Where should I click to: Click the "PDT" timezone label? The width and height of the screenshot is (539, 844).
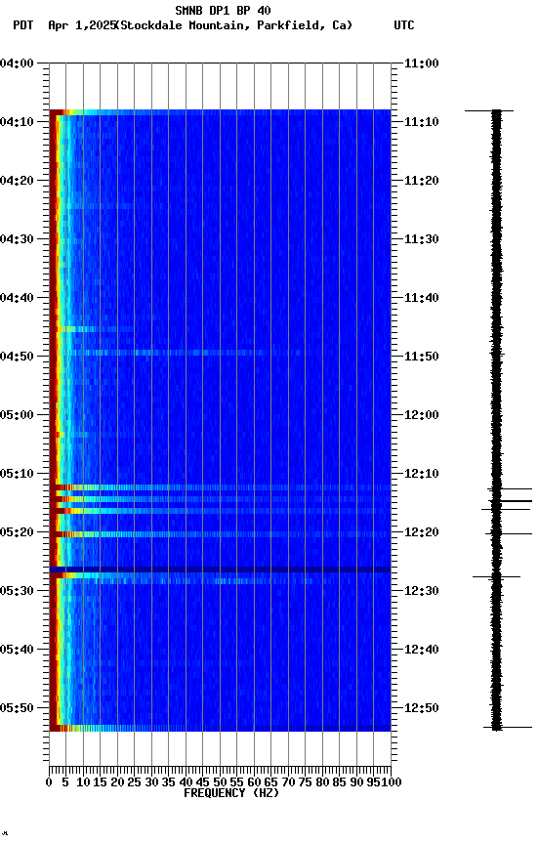click(x=23, y=25)
